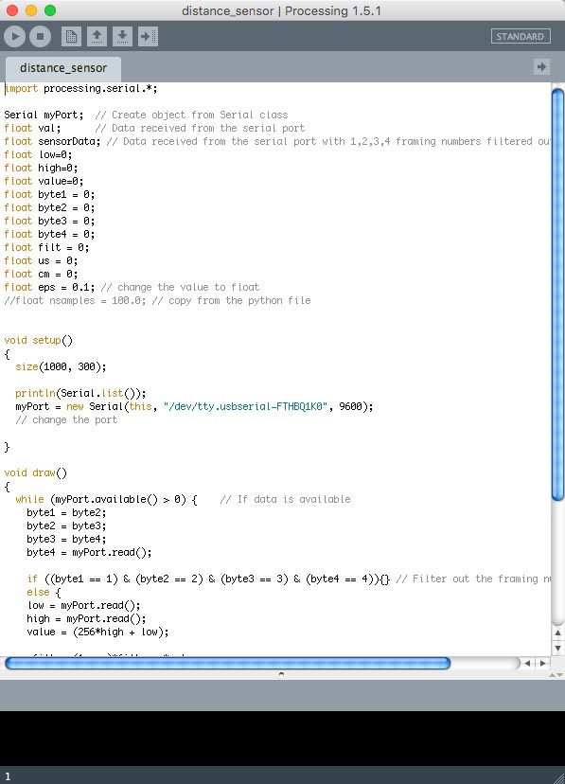Click the vertical scrollbar up arrow
The height and width of the screenshot is (784, 565).
(558, 633)
